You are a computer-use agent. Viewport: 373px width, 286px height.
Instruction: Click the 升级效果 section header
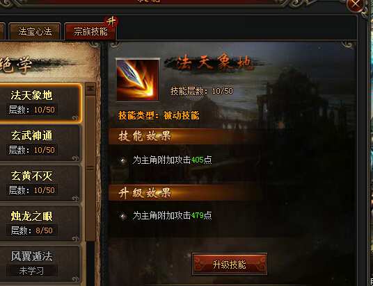[x=145, y=193]
